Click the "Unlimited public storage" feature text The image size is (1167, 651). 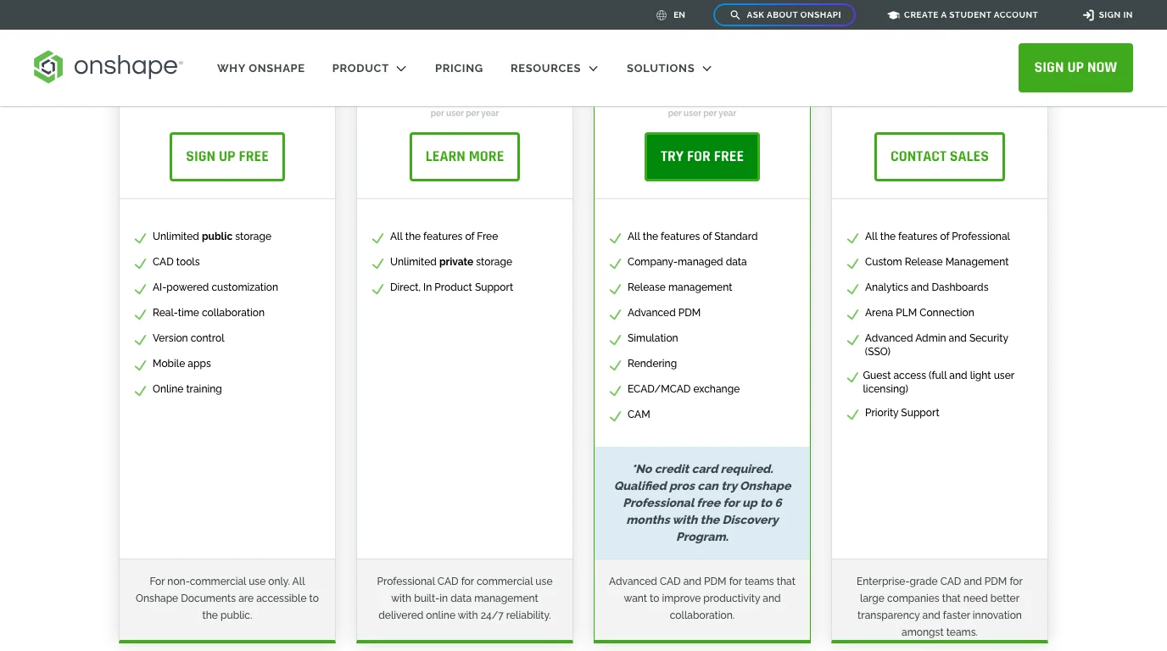point(212,236)
